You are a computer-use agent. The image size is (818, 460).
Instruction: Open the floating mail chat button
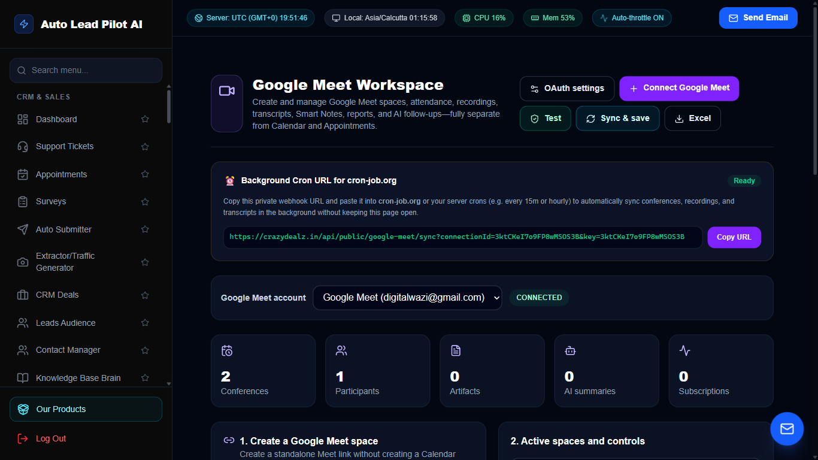point(787,429)
